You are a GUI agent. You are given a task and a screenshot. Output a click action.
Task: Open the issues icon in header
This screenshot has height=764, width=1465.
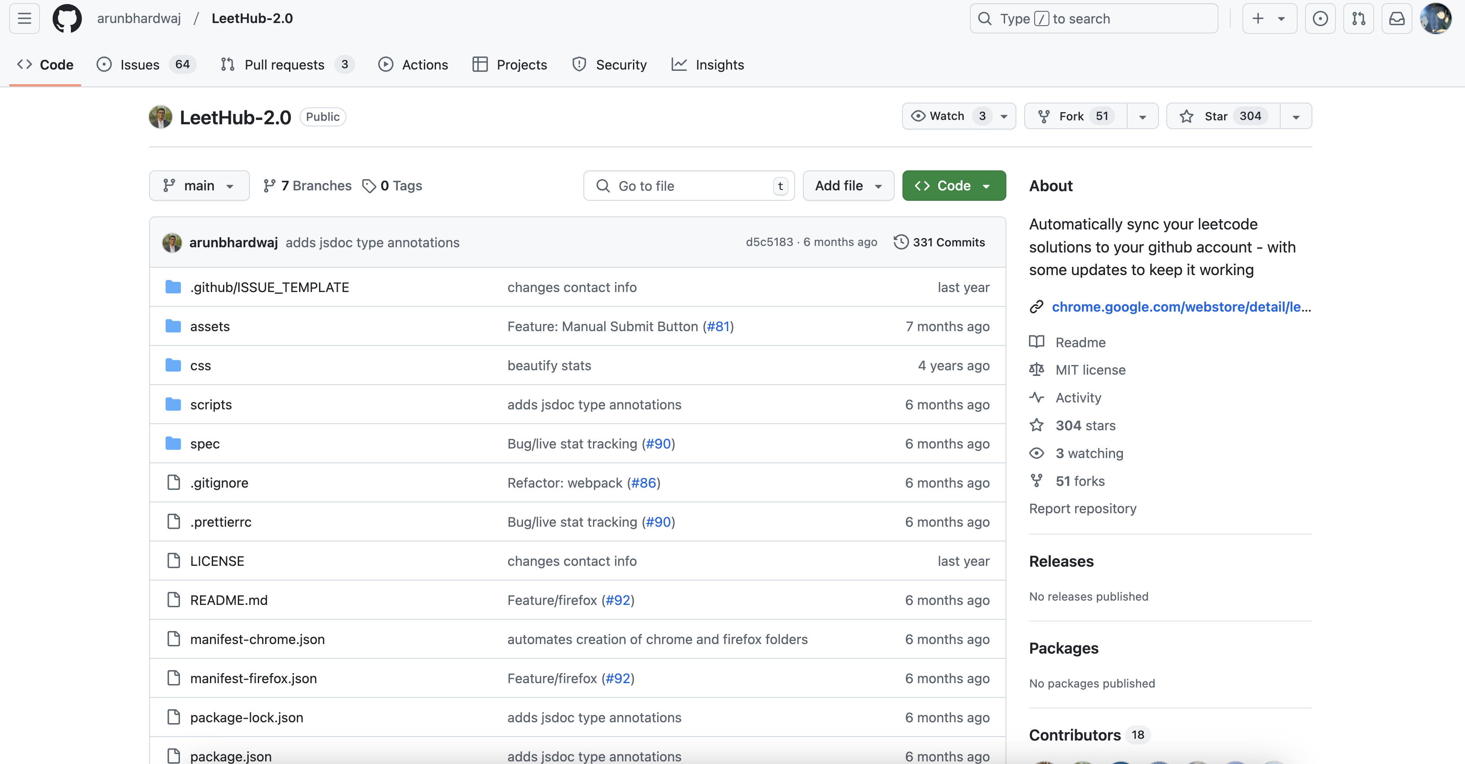coord(1320,18)
